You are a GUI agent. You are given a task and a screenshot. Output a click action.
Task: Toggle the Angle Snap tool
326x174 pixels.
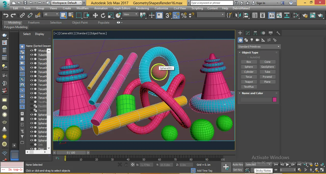point(176,15)
